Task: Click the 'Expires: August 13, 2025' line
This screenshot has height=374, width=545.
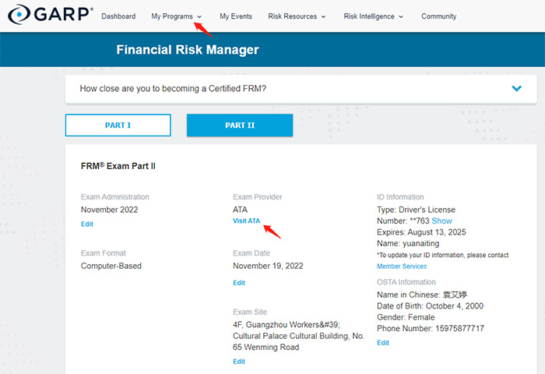Action: [x=421, y=232]
